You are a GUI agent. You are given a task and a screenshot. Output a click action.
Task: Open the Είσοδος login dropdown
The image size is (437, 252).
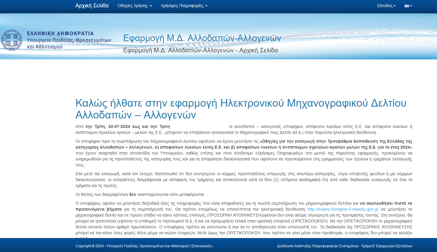386,6
